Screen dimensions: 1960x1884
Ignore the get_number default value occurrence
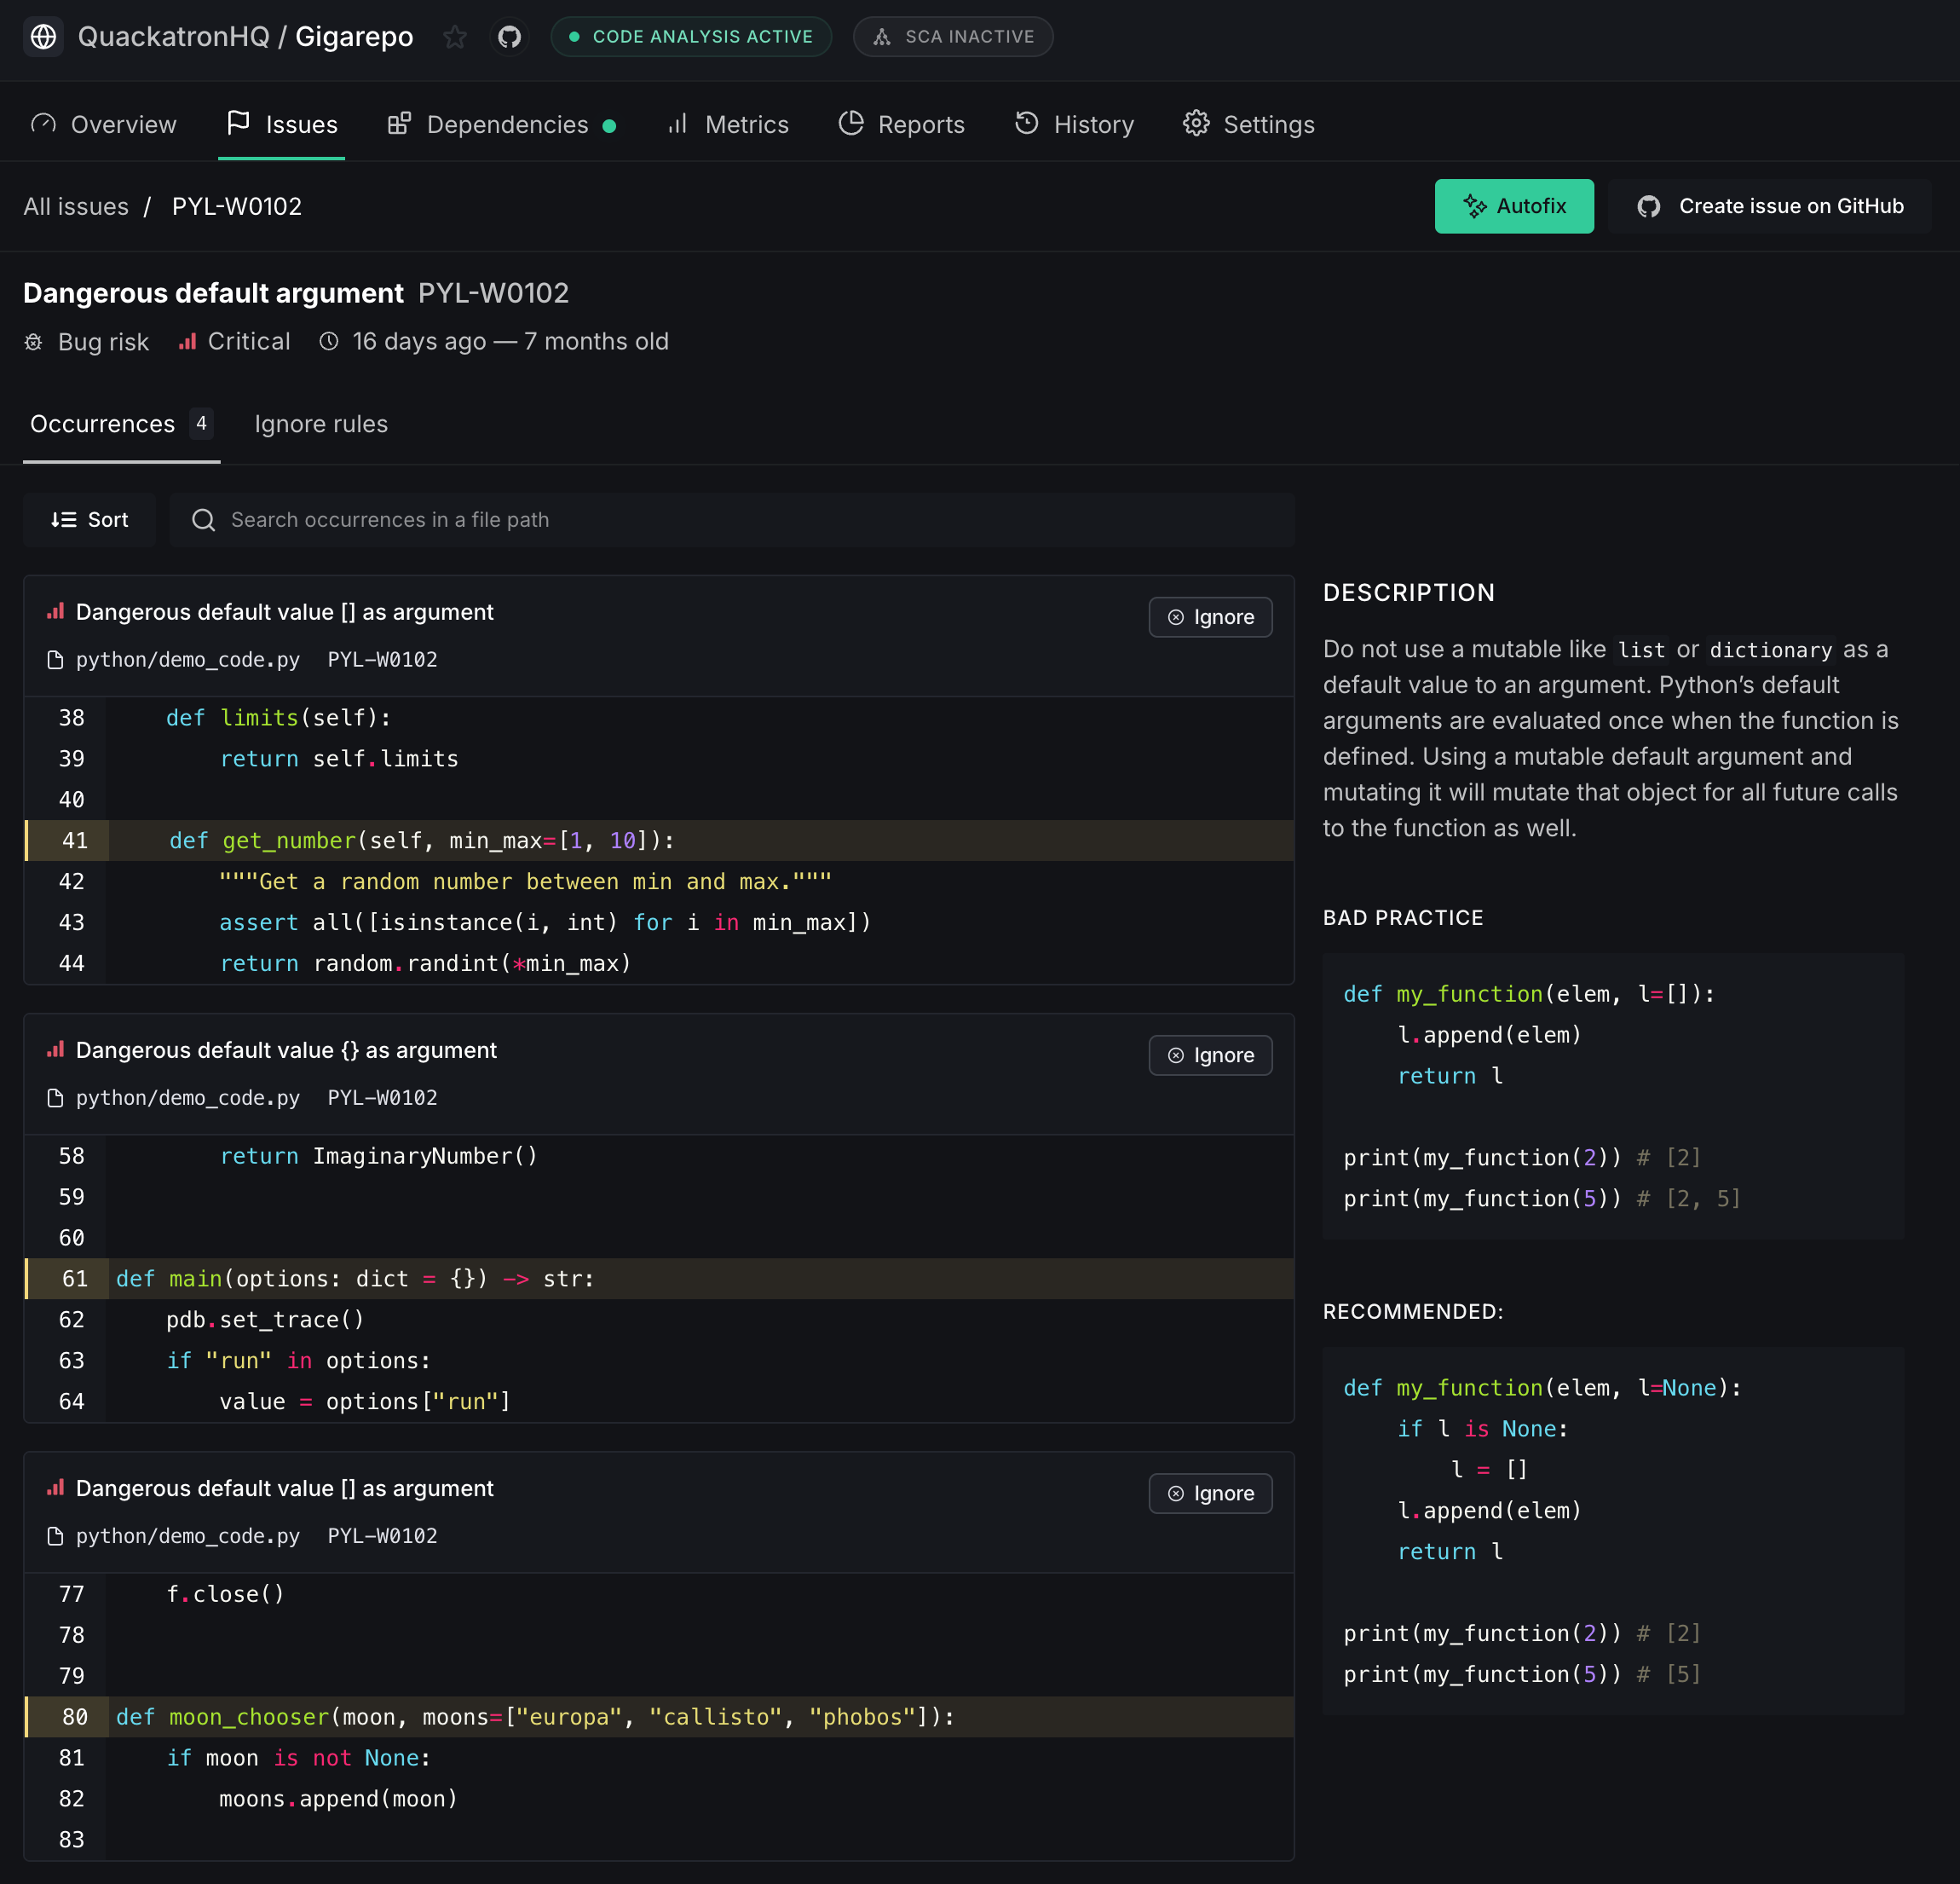tap(1210, 617)
